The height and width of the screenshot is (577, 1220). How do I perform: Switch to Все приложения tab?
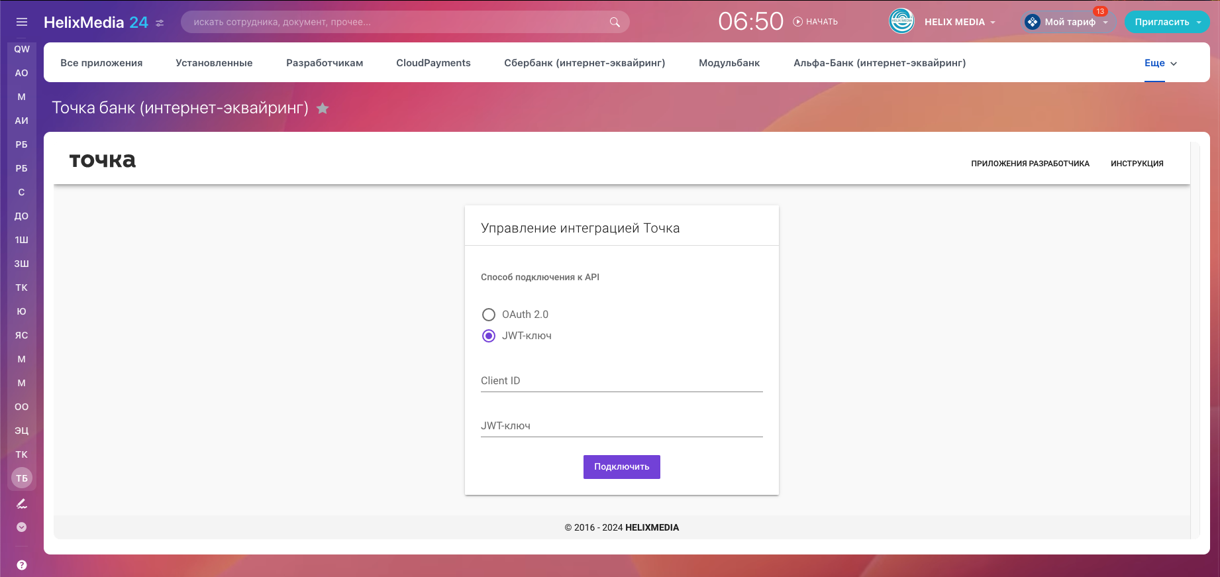(x=101, y=63)
